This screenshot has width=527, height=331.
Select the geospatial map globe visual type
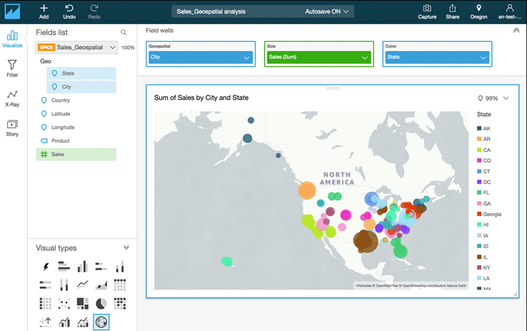click(101, 322)
